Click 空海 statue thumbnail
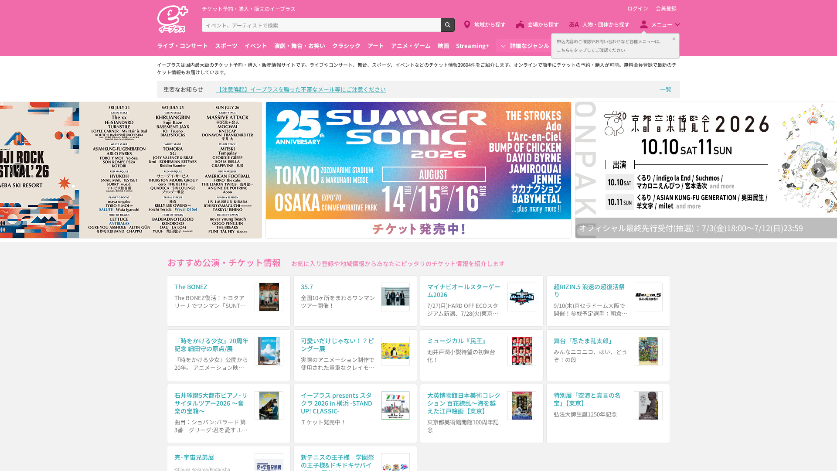Viewport: 837px width, 471px height. coord(648,406)
